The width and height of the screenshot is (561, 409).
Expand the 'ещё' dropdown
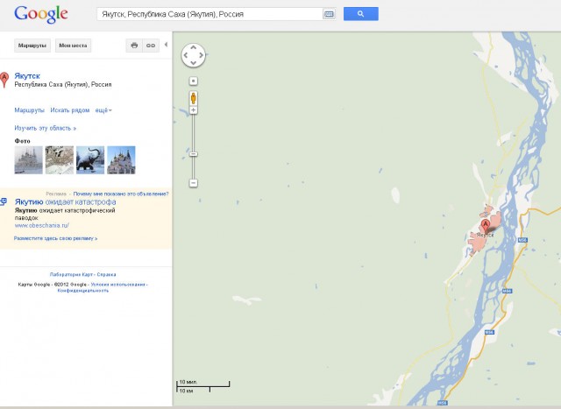pyautogui.click(x=103, y=110)
